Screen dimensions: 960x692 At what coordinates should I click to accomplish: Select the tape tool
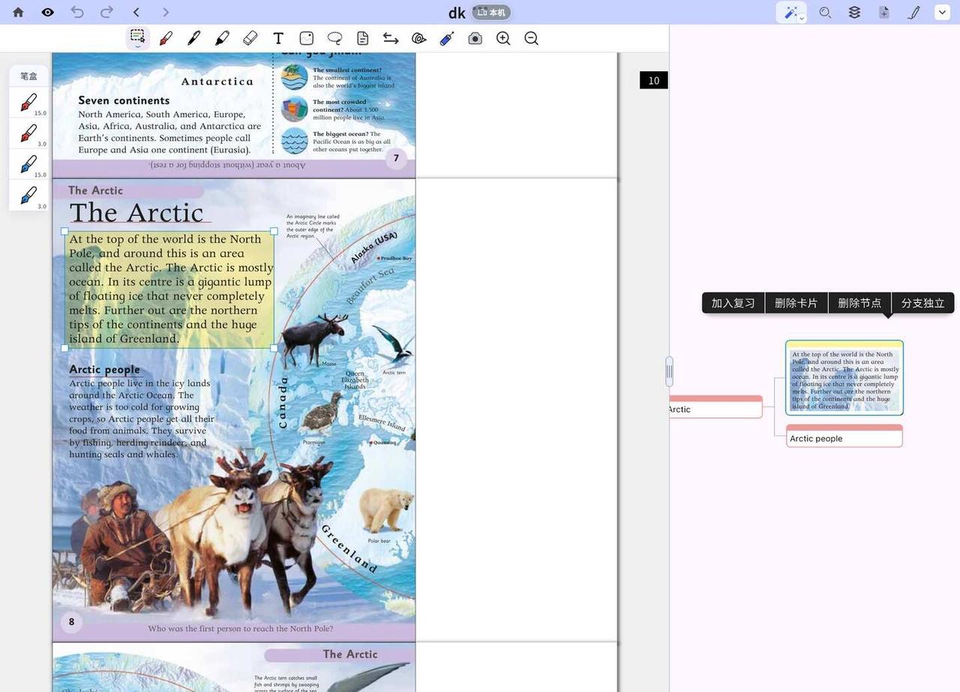tap(419, 38)
